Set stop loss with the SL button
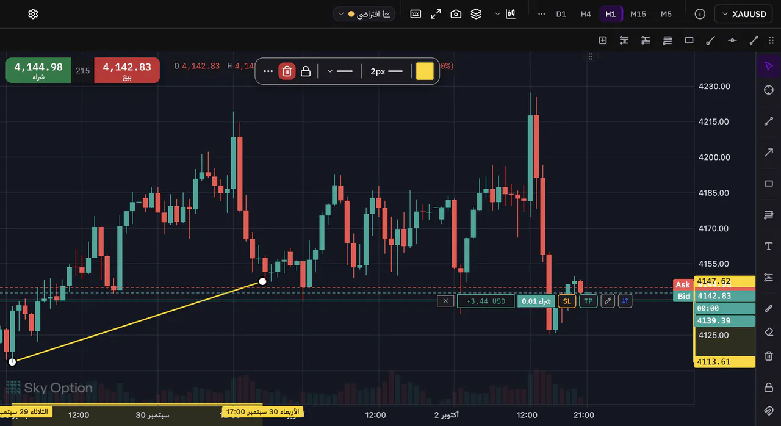This screenshot has height=426, width=781. [567, 301]
